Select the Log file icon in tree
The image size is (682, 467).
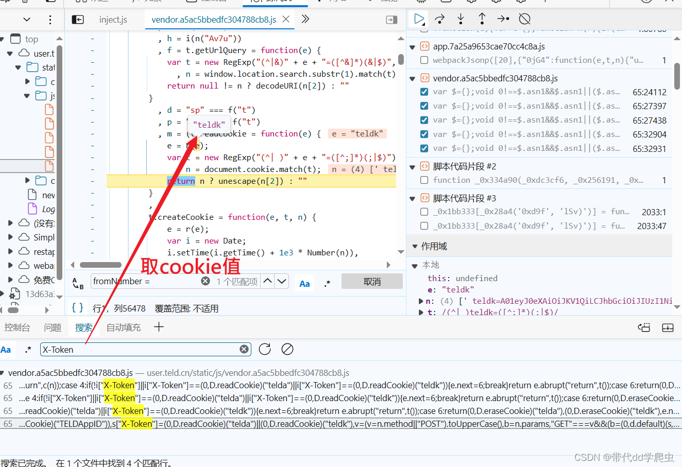point(32,209)
